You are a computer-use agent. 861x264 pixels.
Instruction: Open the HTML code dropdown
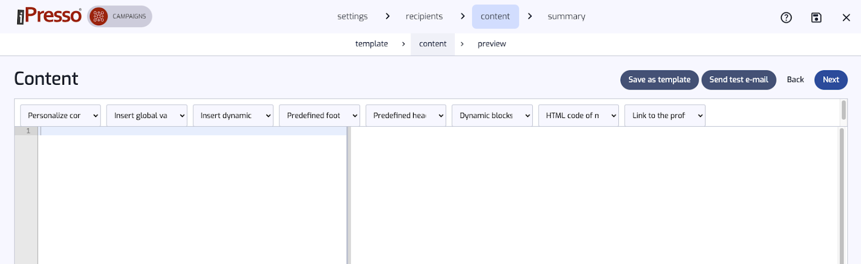coord(578,115)
